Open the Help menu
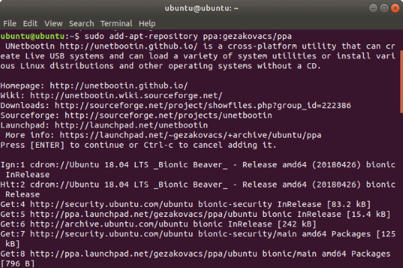Screen dimensions: 403x268 (147, 24)
